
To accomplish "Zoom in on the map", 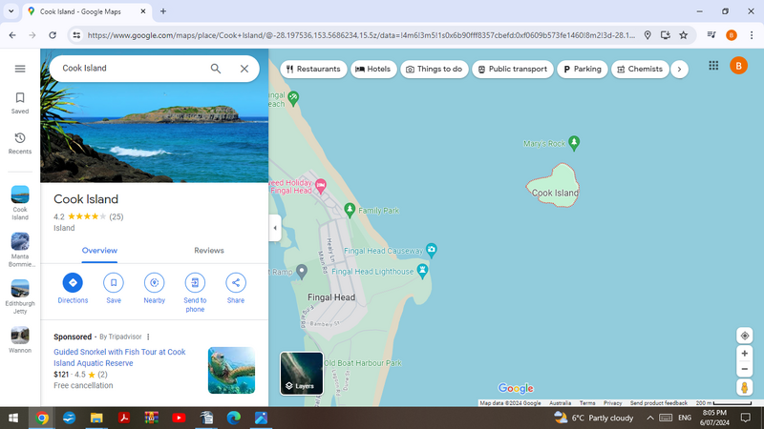I will coord(745,354).
